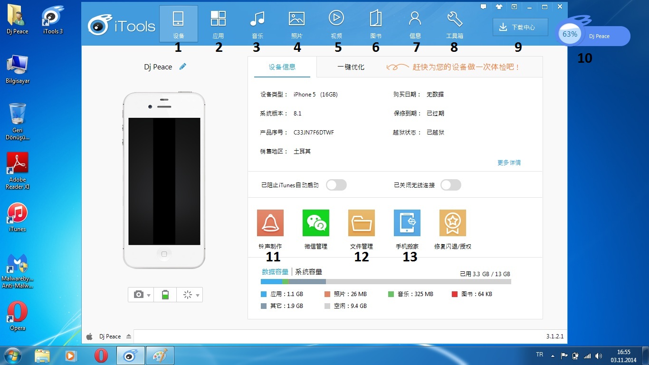This screenshot has height=365, width=649.
Task: Expand the restart options dropdown arrow
Action: [x=198, y=296]
